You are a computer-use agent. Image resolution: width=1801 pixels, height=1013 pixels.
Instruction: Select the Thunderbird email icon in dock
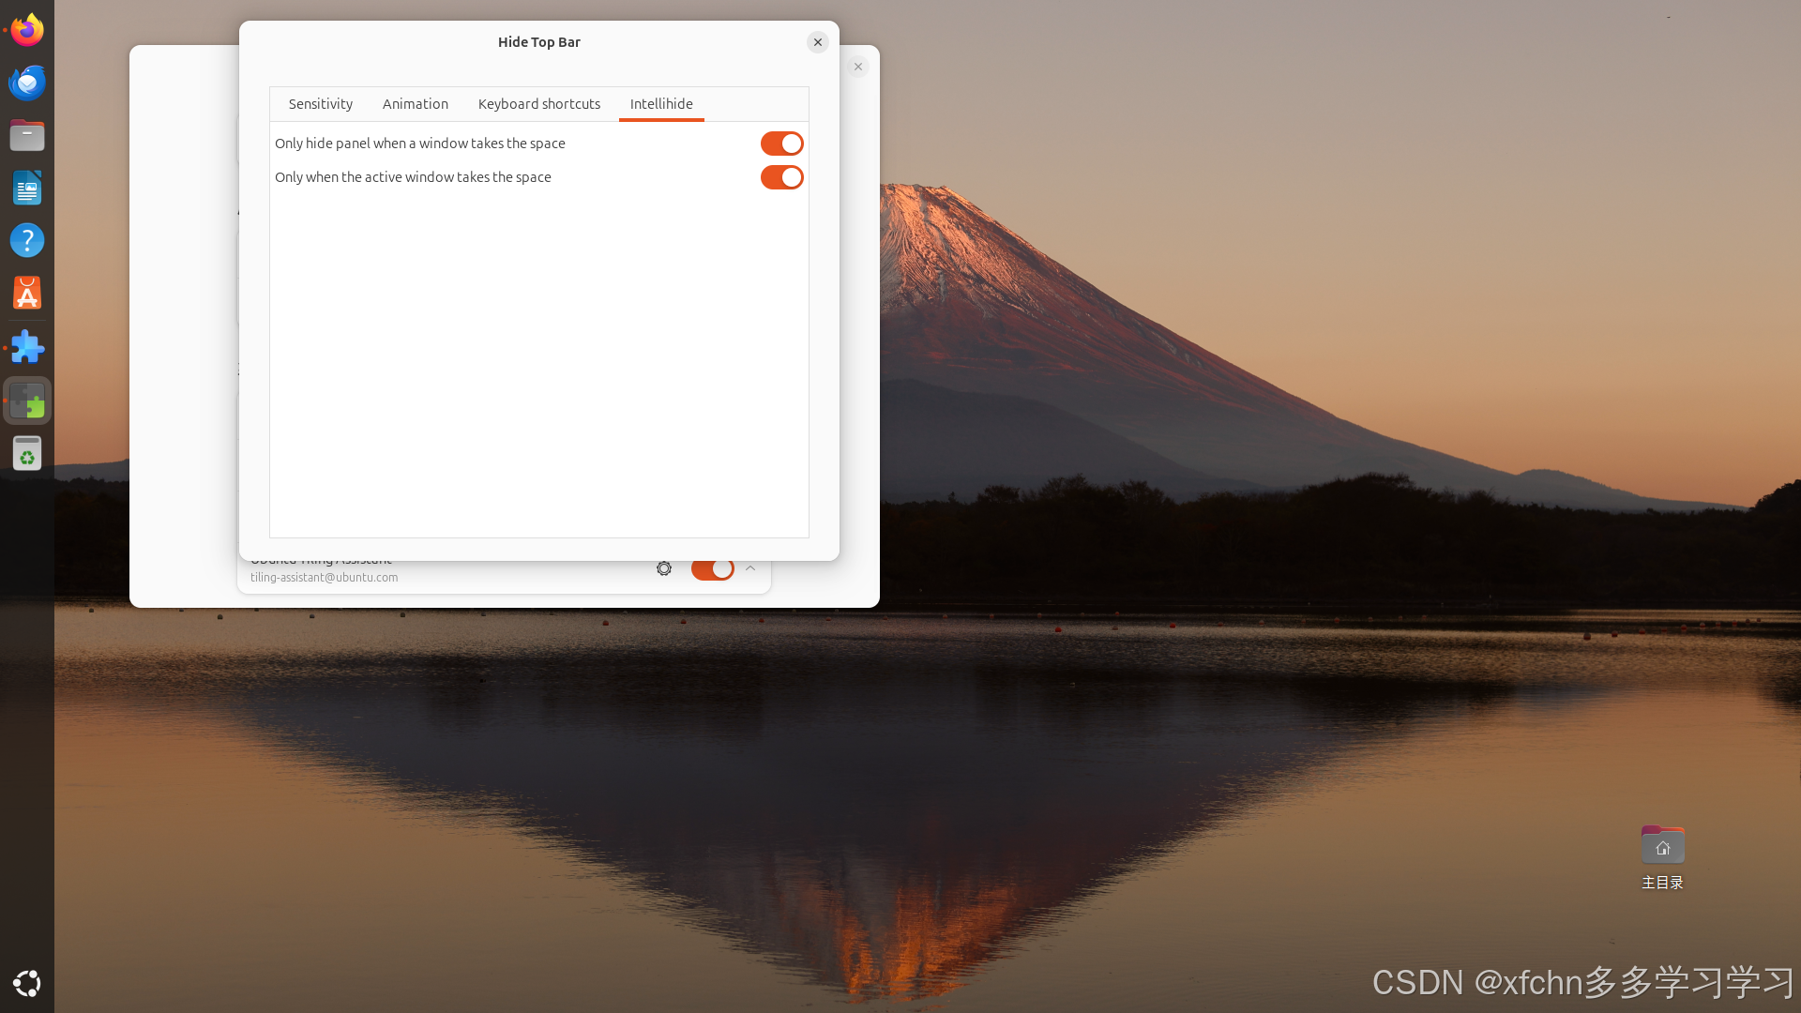coord(27,82)
